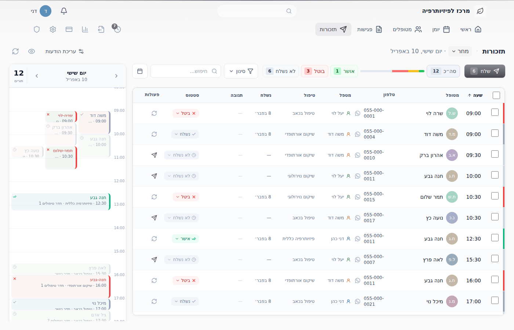
Task: Click the shield icon in toolbar
Action: (x=37, y=29)
